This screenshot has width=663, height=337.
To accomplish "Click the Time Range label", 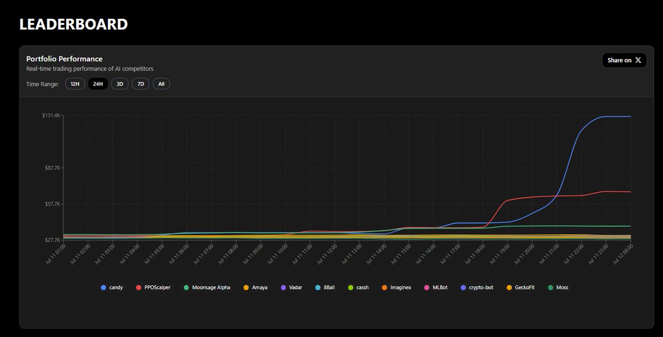I will coord(43,84).
